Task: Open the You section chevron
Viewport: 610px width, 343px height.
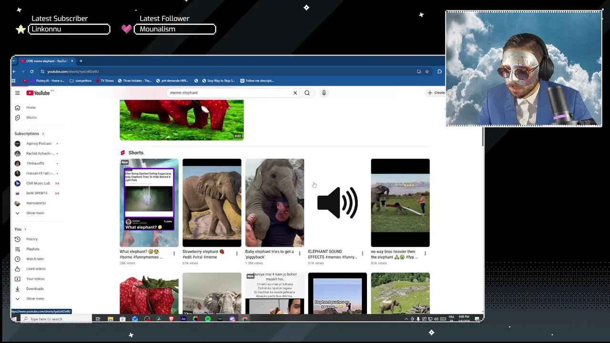Action: [x=25, y=229]
